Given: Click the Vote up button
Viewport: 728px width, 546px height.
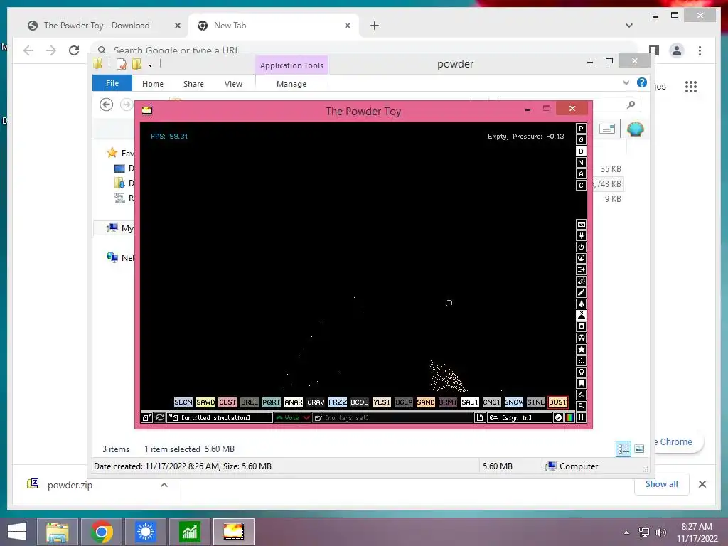Looking at the screenshot, I should (x=287, y=418).
